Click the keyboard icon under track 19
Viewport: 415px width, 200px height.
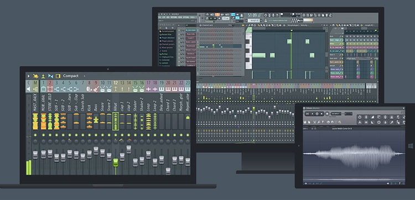(162, 89)
